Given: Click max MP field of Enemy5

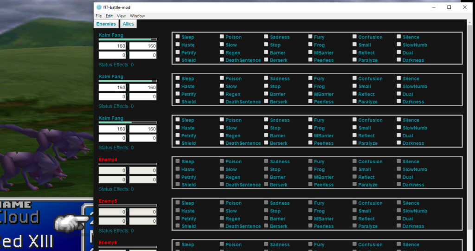Looking at the screenshot, I should (x=143, y=221).
